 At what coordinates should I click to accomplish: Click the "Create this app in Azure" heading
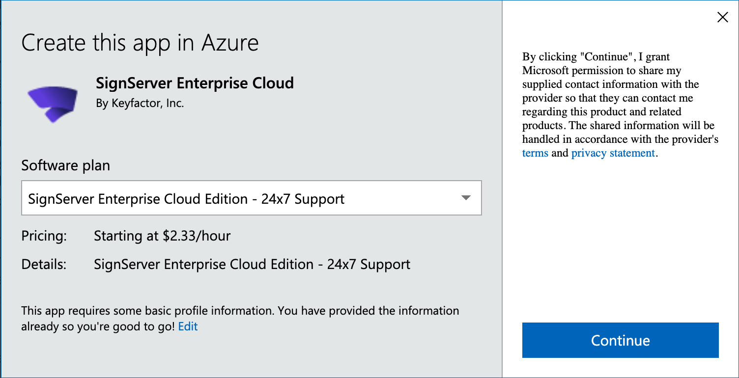point(140,43)
